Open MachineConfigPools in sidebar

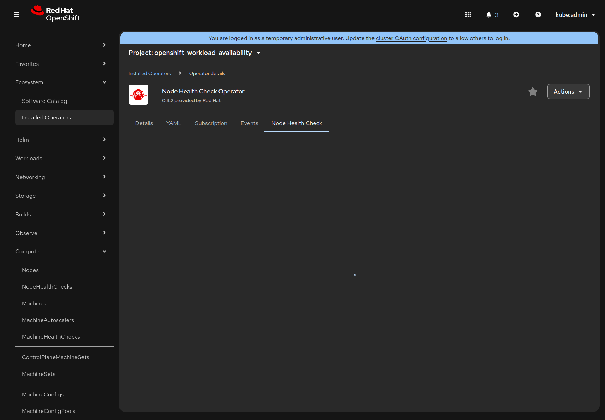(x=64, y=411)
